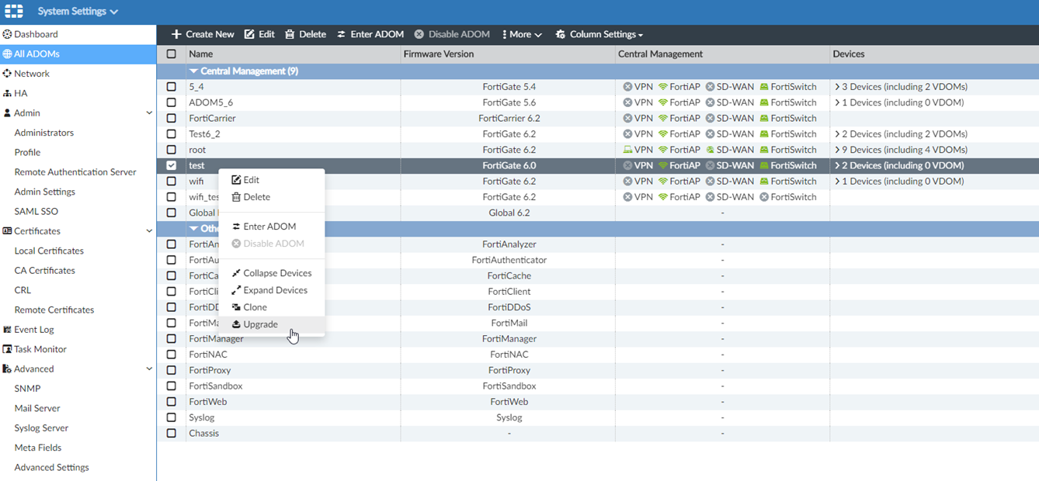Check the ADOM5_6 row checkbox
The image size is (1039, 481).
pos(172,102)
